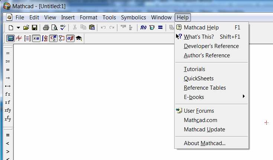Screen dimensions: 273x160
Task: Open Reference Tables
Action: (212, 88)
